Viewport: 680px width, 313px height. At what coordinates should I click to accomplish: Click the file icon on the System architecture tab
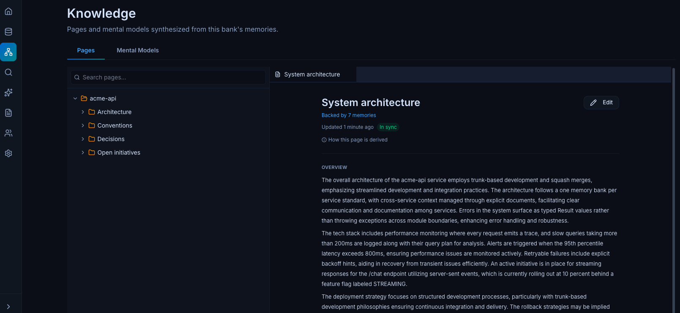coord(278,74)
